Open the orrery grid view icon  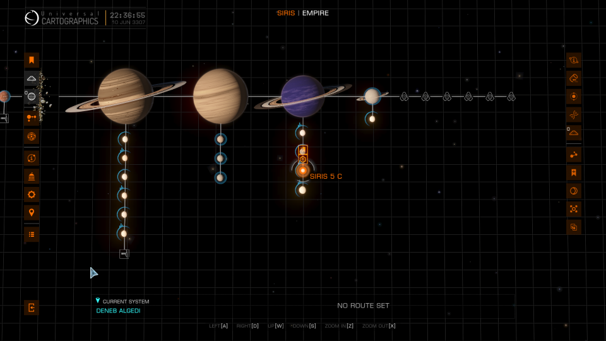(32, 136)
